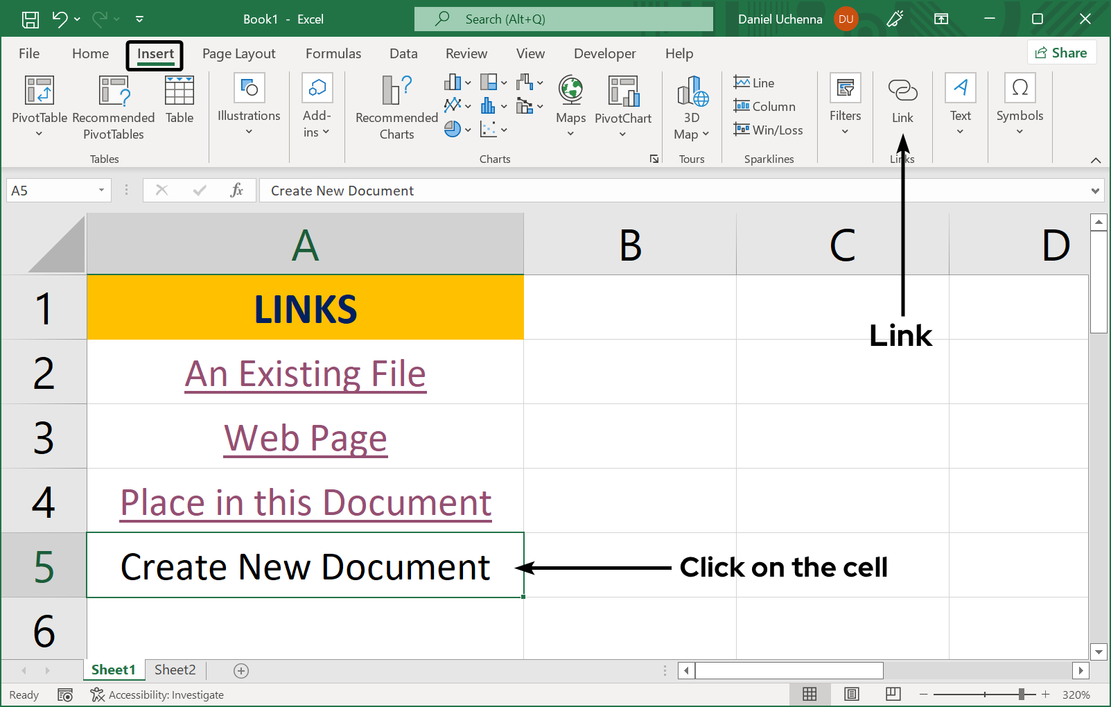This screenshot has height=707, width=1111.
Task: Click the Share button
Action: 1061,52
